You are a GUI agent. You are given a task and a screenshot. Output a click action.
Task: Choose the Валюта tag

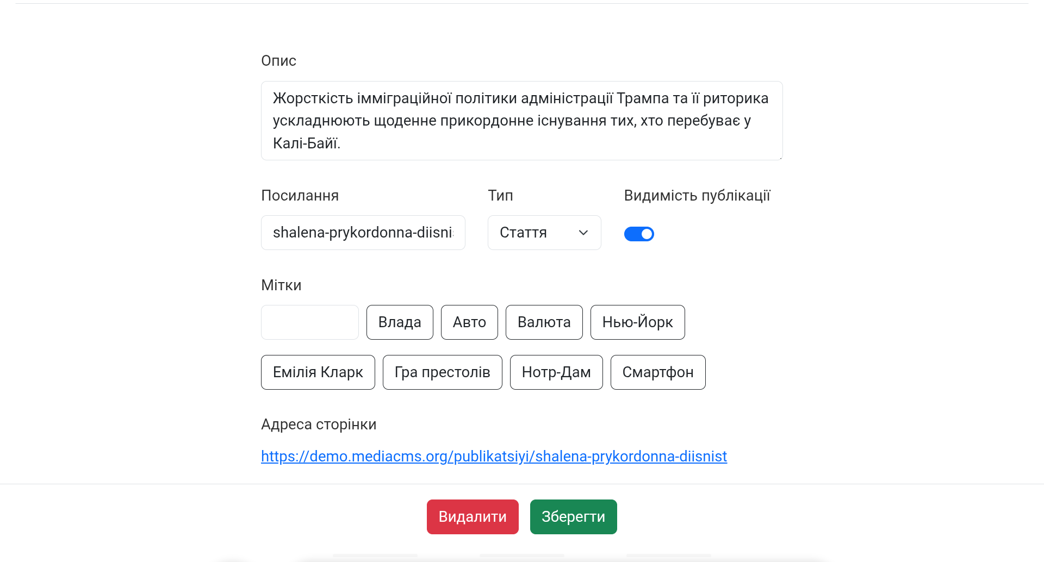tap(544, 322)
